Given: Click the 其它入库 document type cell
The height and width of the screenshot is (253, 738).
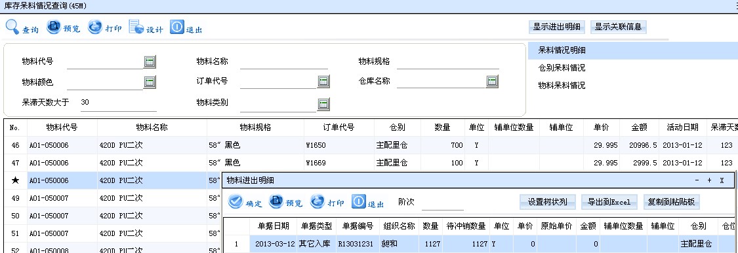Looking at the screenshot, I should pyautogui.click(x=316, y=244).
